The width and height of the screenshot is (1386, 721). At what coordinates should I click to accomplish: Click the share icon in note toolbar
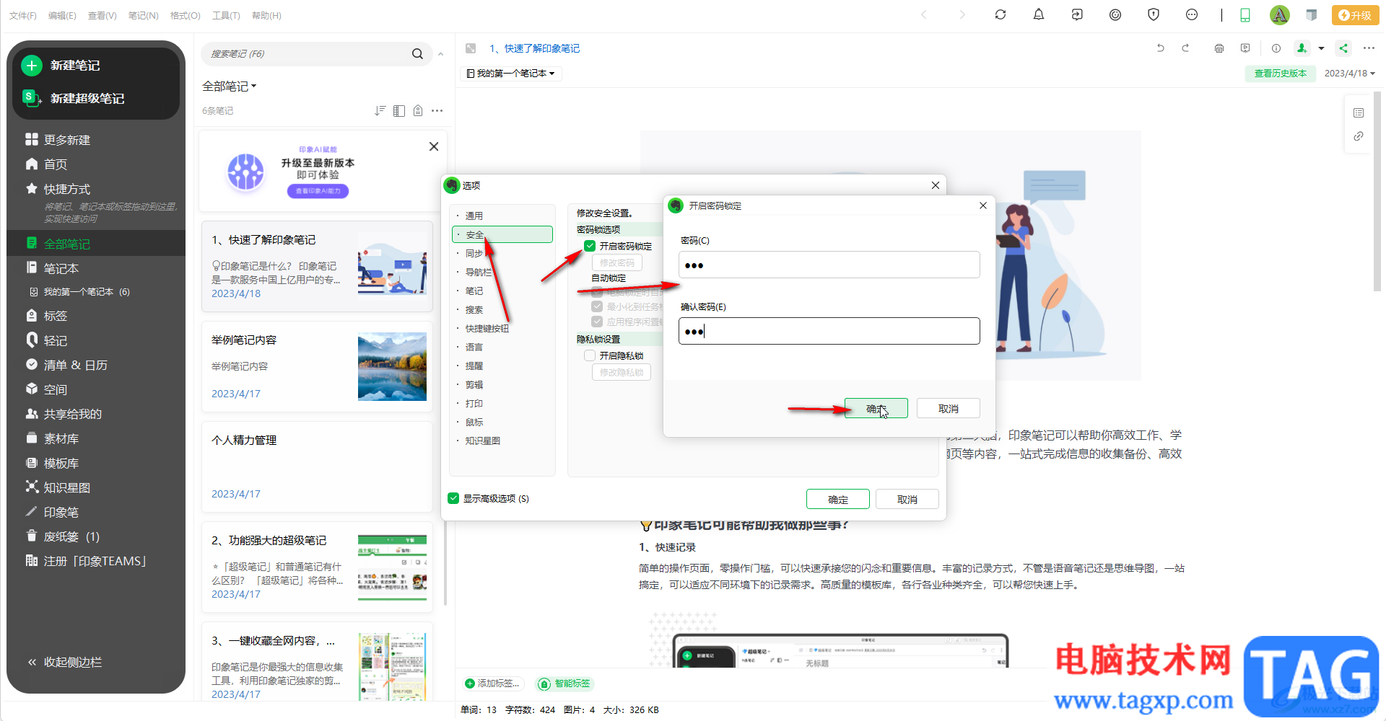[x=1343, y=48]
